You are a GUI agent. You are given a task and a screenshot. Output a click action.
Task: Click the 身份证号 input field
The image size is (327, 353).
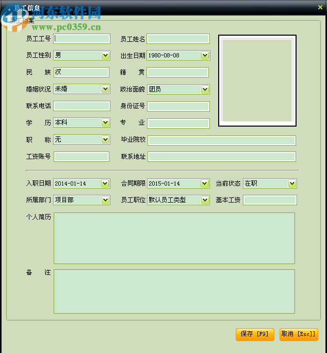click(178, 106)
